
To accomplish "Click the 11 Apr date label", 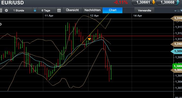I will pos(49,16).
